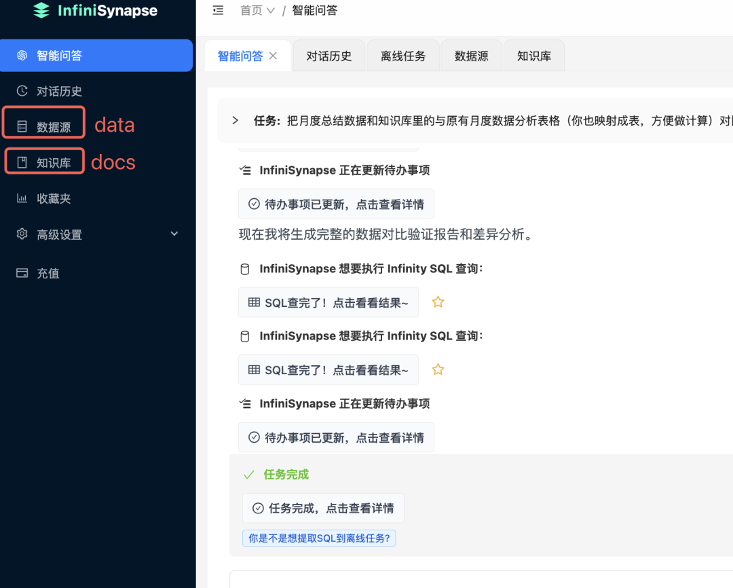Click the message input box at the bottom
This screenshot has width=733, height=588.
(x=481, y=579)
